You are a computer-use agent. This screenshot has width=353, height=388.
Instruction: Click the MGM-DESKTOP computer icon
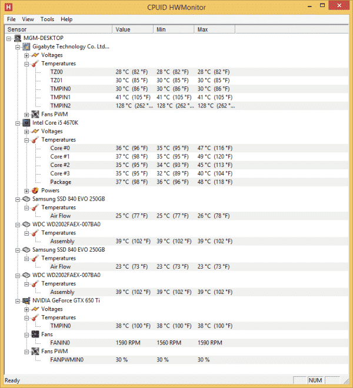coord(18,38)
